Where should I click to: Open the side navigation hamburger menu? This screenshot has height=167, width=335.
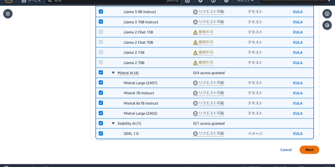click(x=8, y=14)
